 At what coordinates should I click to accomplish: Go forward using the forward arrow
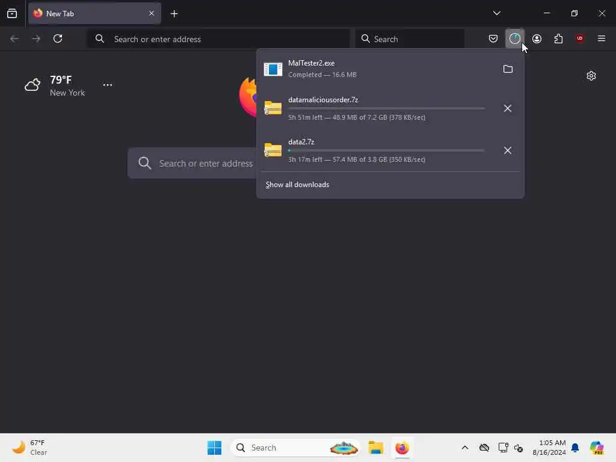click(x=36, y=38)
